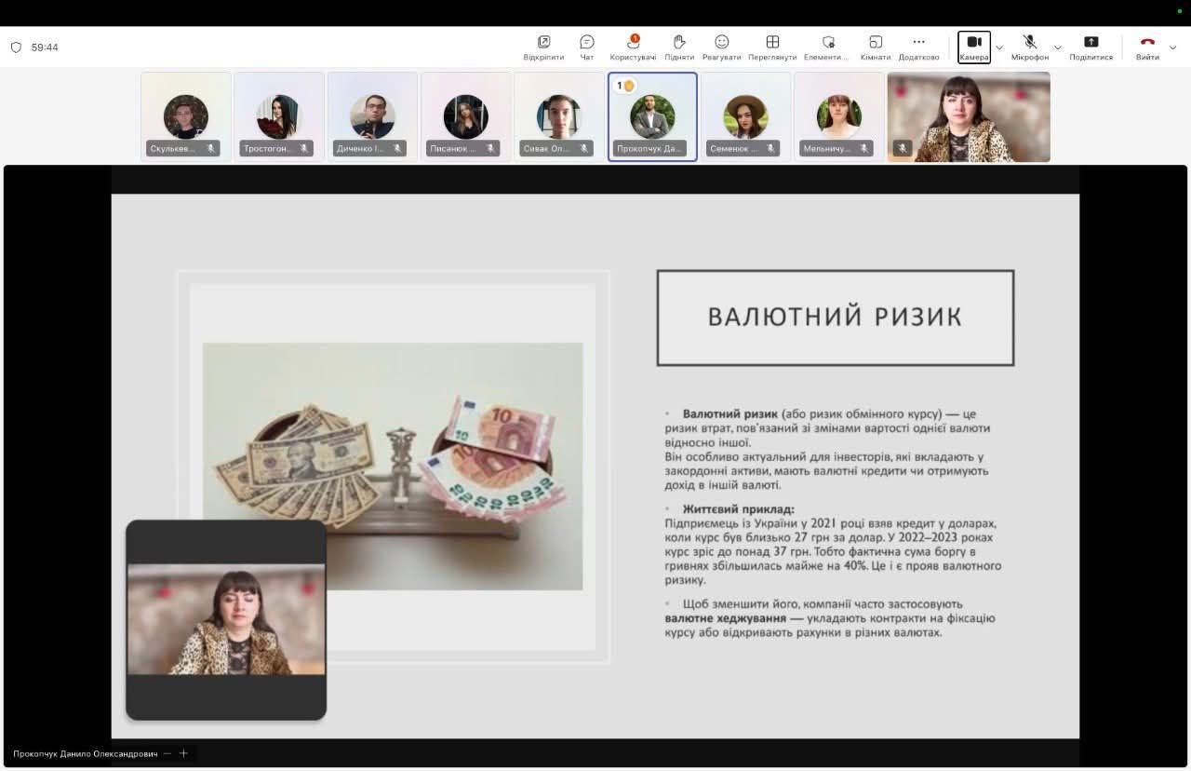Raise hand with the Підняти icon

coord(679,43)
